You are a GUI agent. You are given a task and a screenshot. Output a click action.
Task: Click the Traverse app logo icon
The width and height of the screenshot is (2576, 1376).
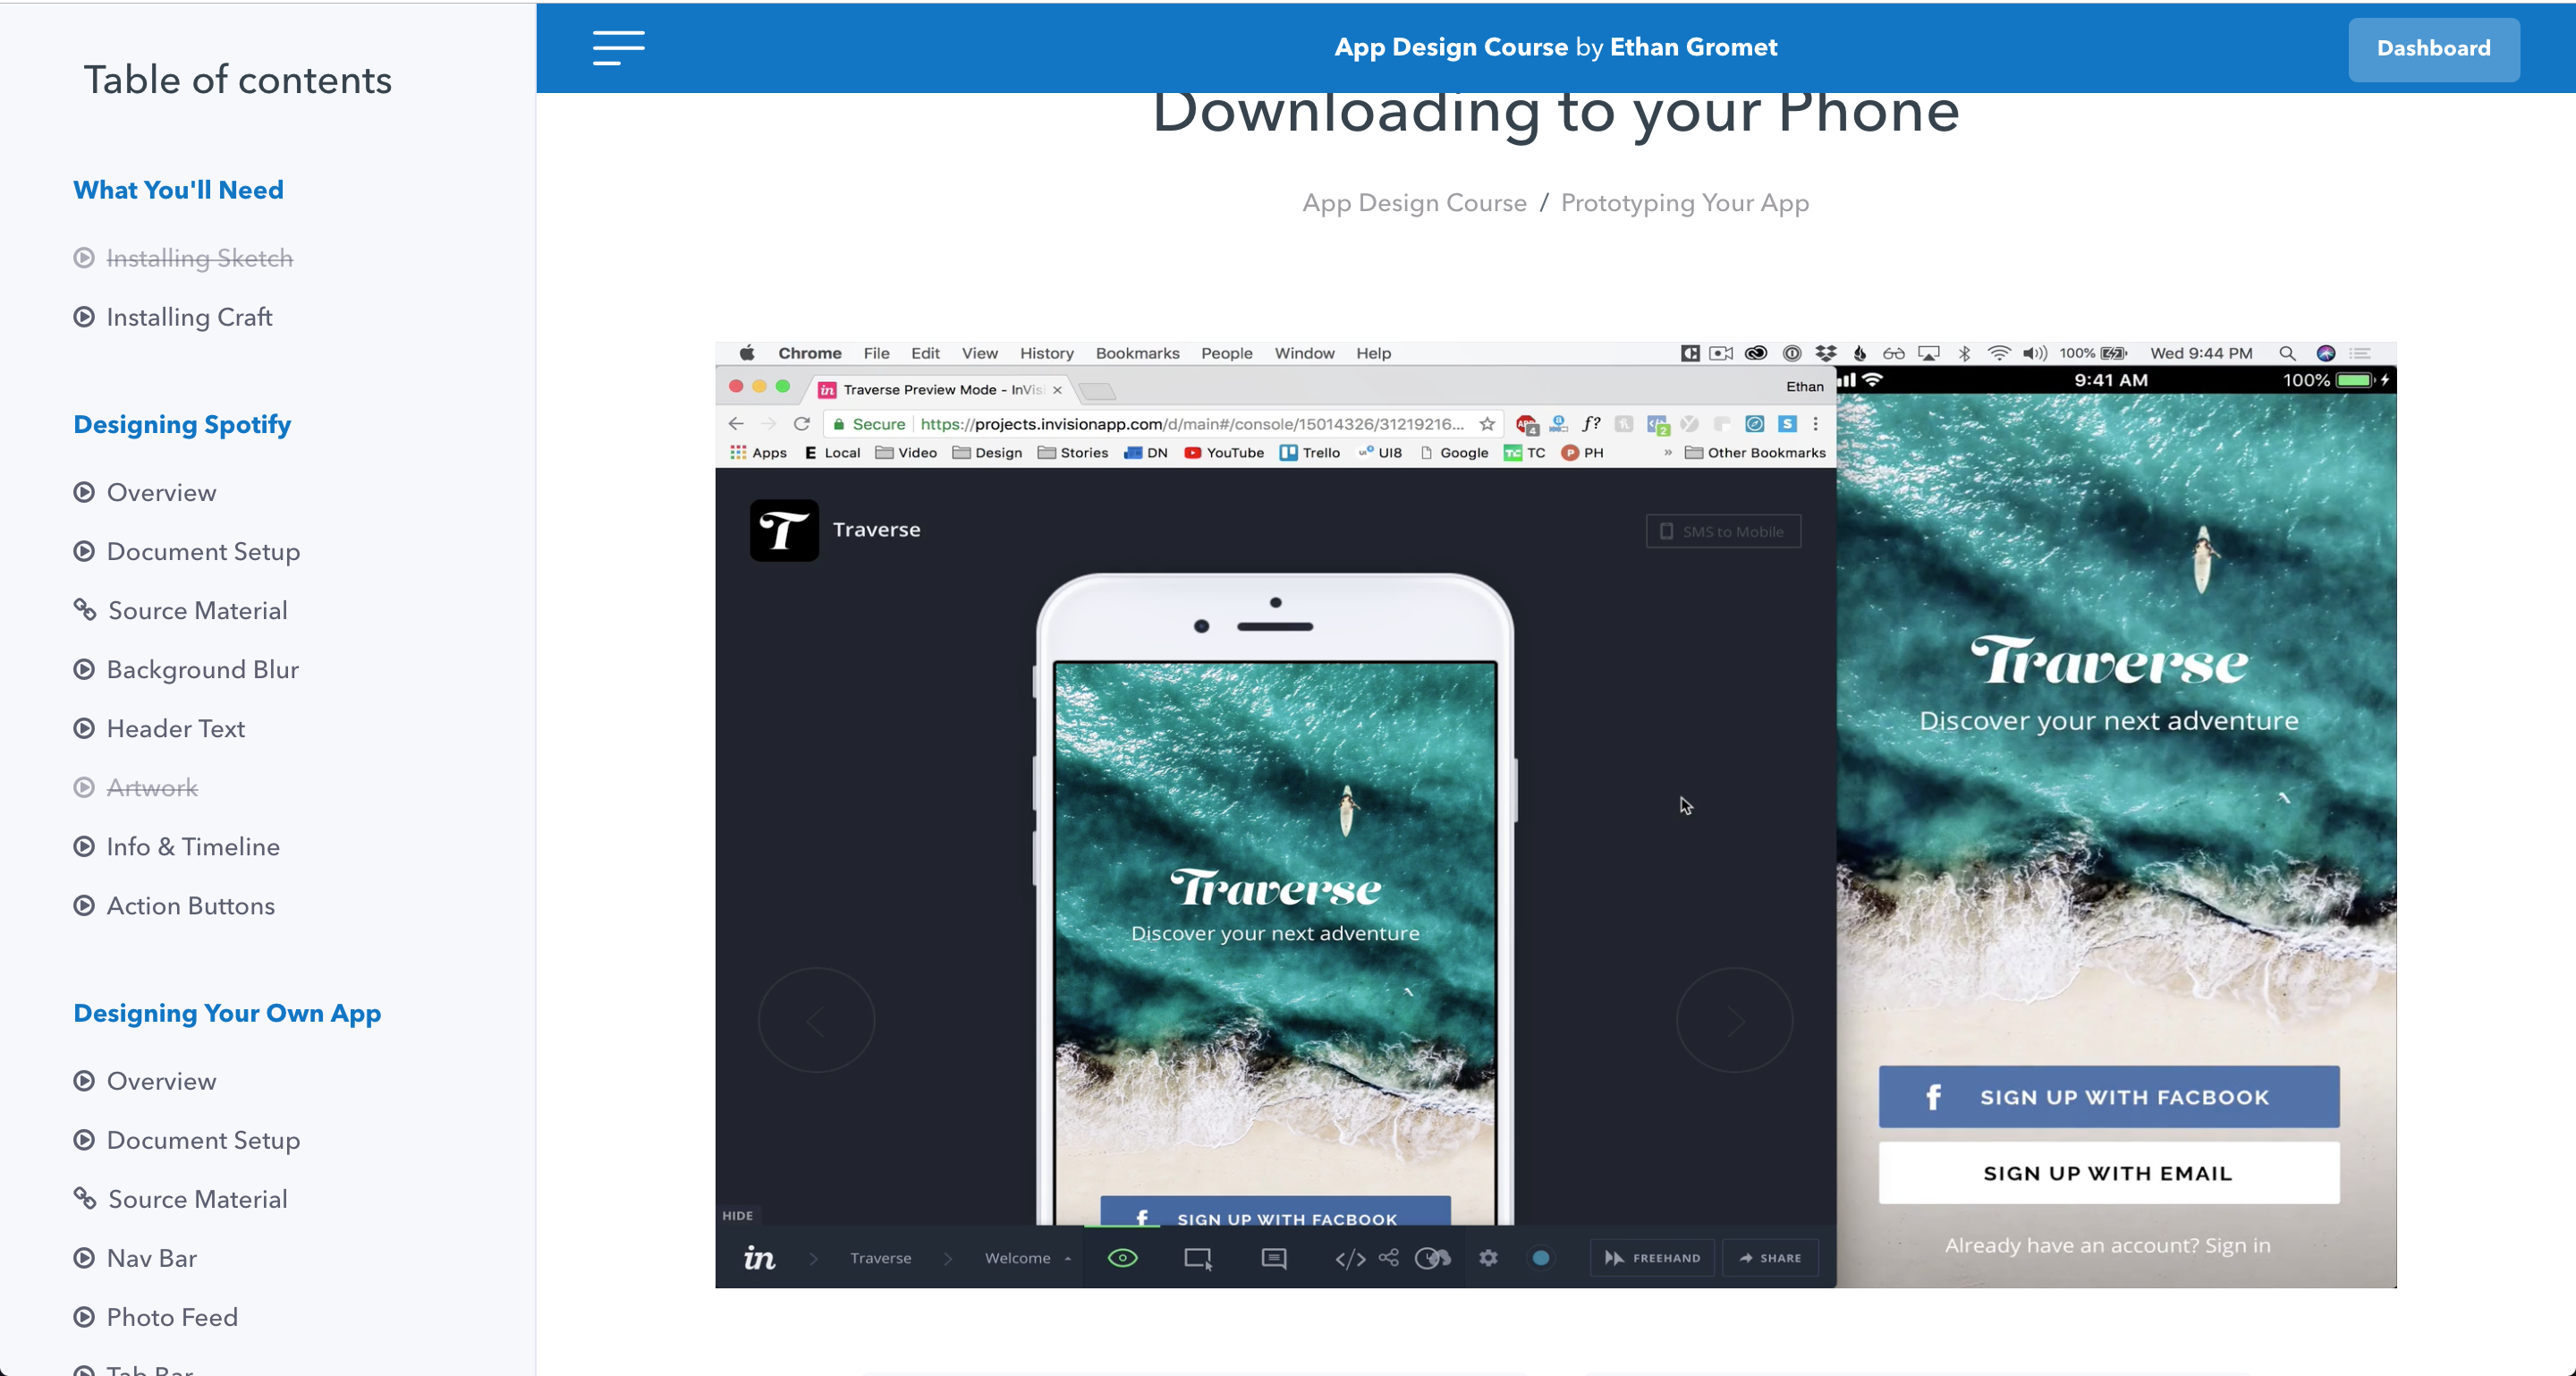click(784, 530)
